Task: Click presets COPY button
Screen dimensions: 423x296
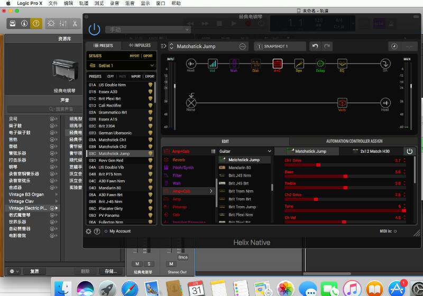Action: click(x=111, y=77)
